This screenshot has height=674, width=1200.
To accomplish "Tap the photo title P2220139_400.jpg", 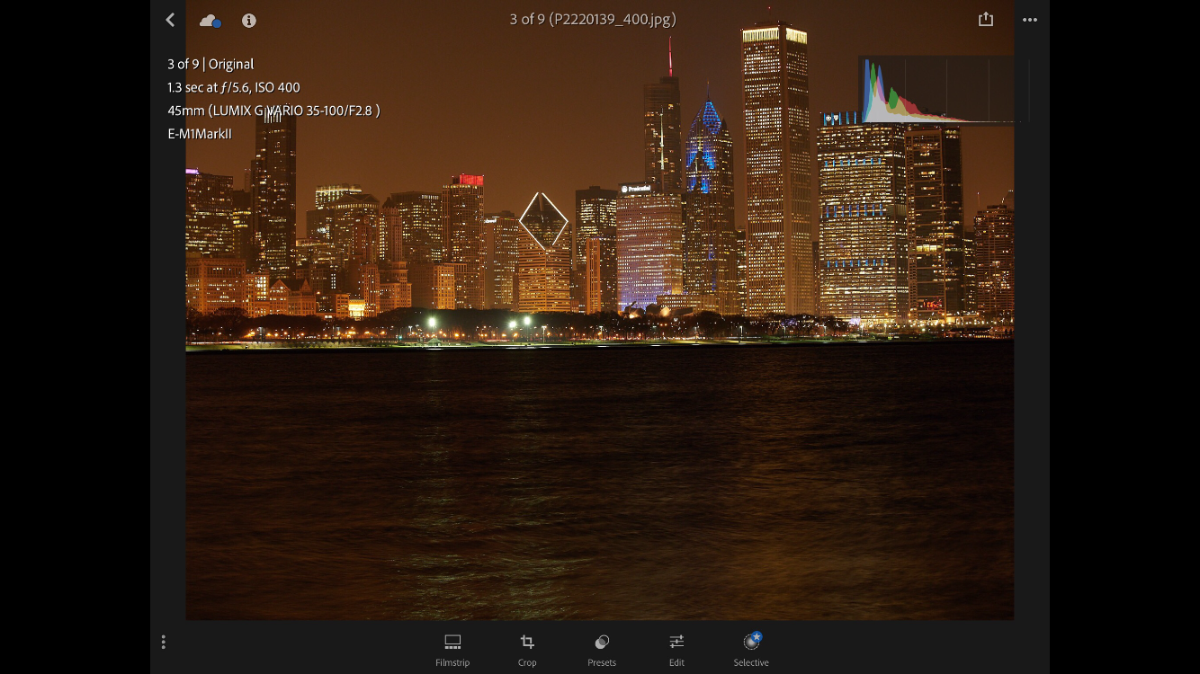I will (593, 19).
